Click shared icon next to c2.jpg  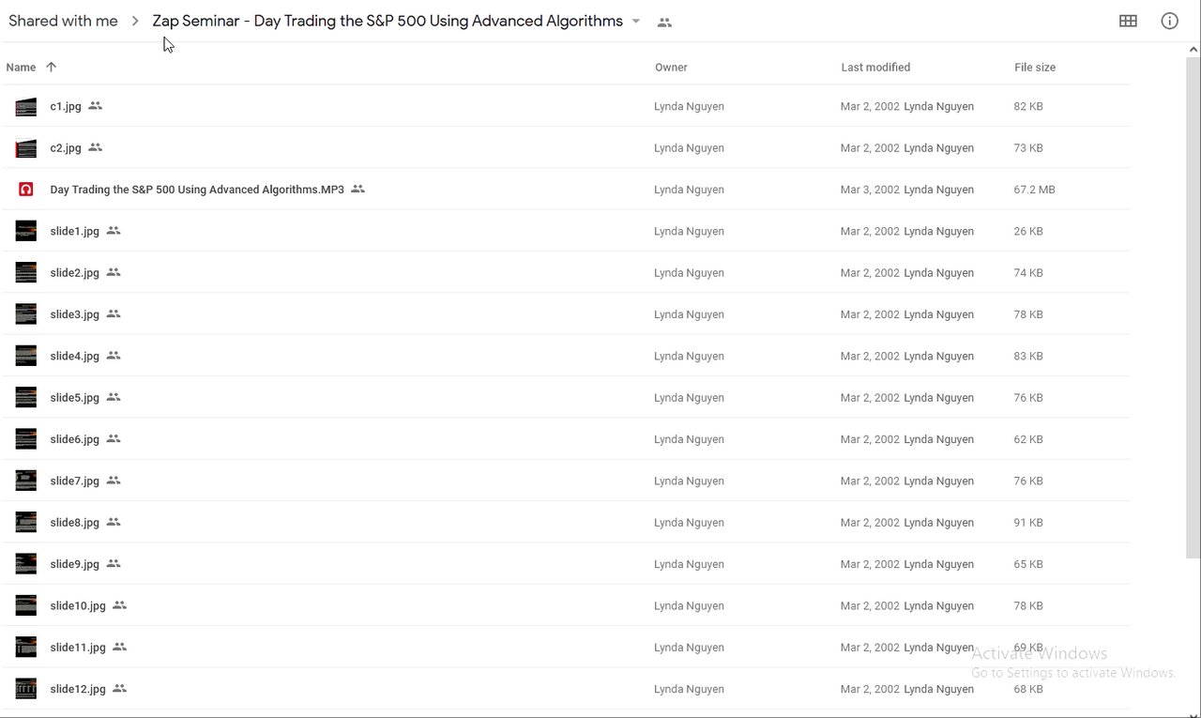point(95,147)
